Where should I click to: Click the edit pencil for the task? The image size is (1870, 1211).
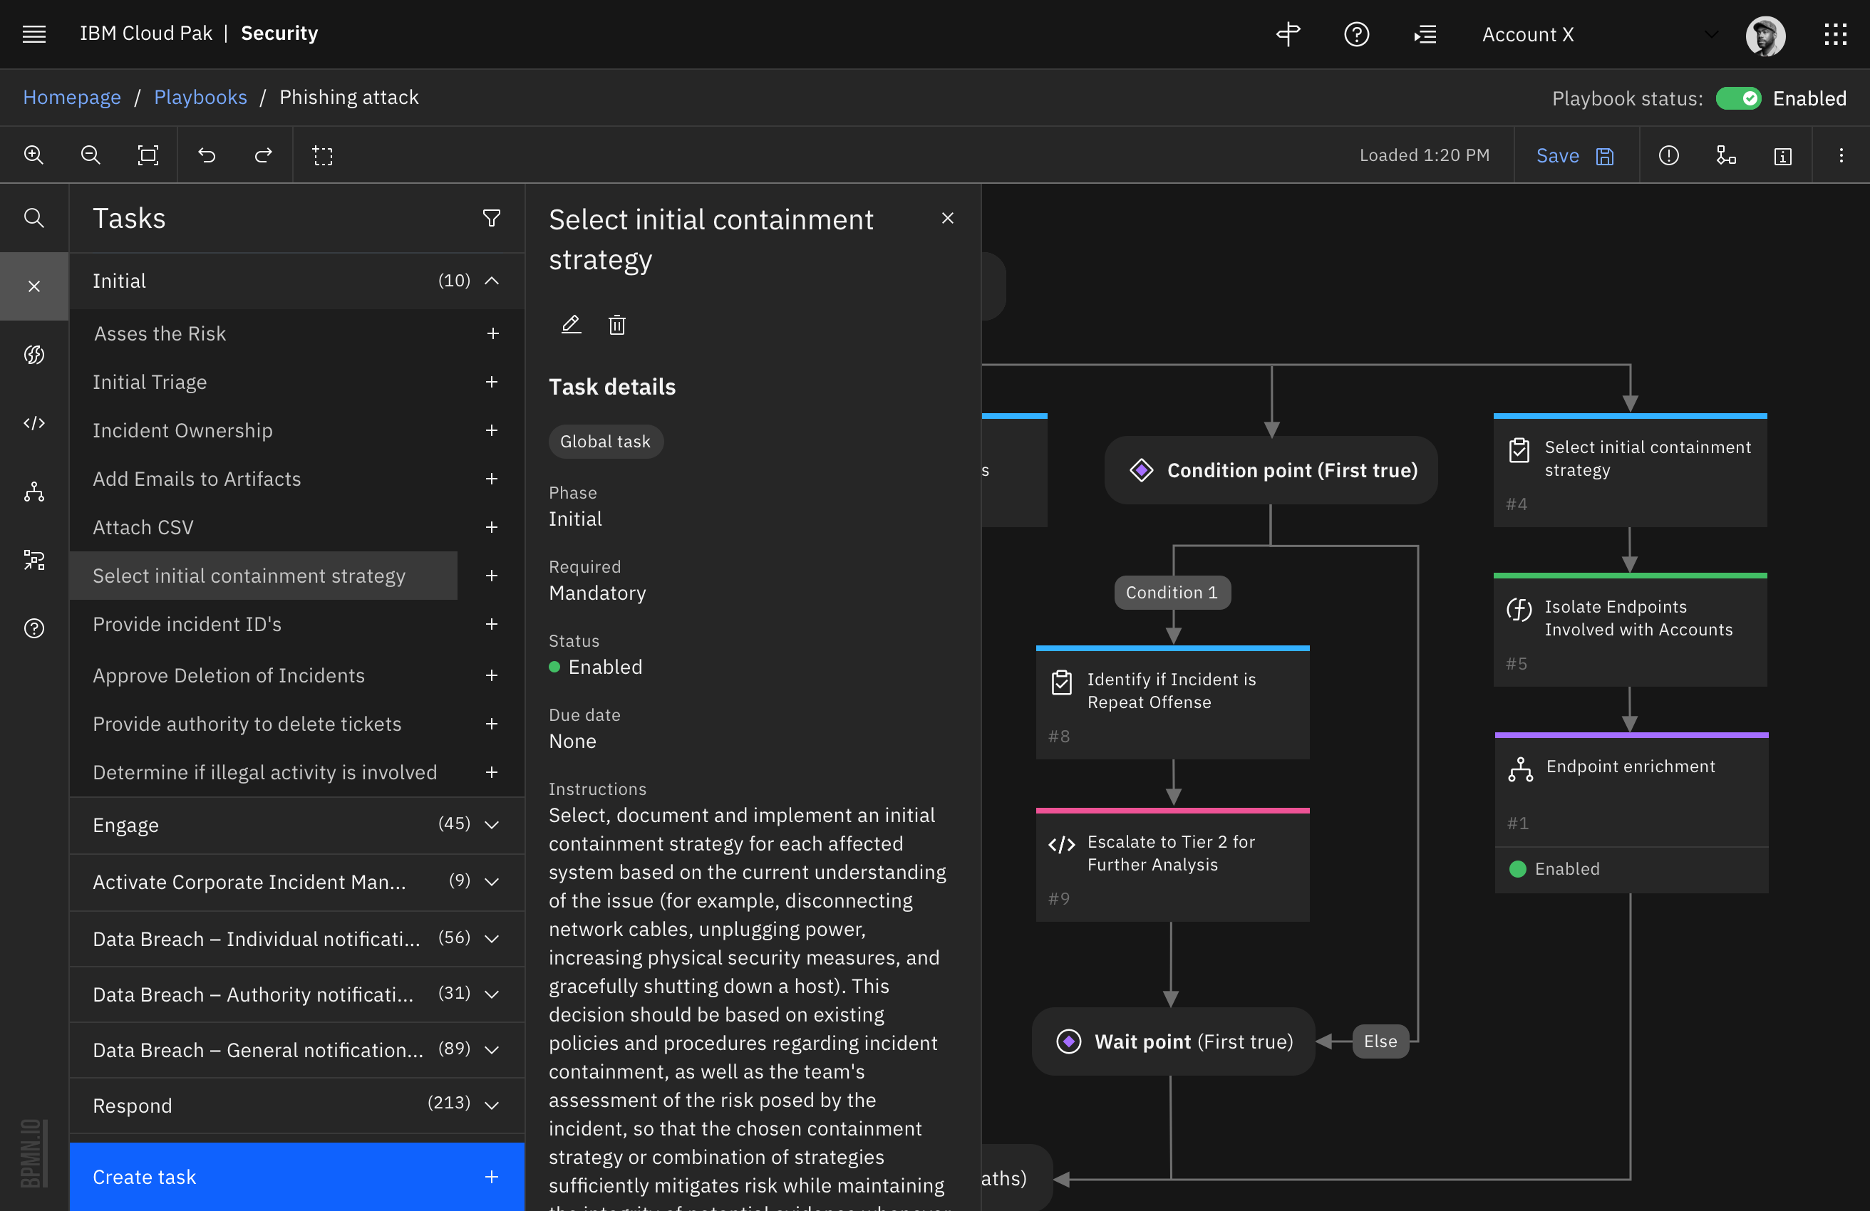click(572, 324)
